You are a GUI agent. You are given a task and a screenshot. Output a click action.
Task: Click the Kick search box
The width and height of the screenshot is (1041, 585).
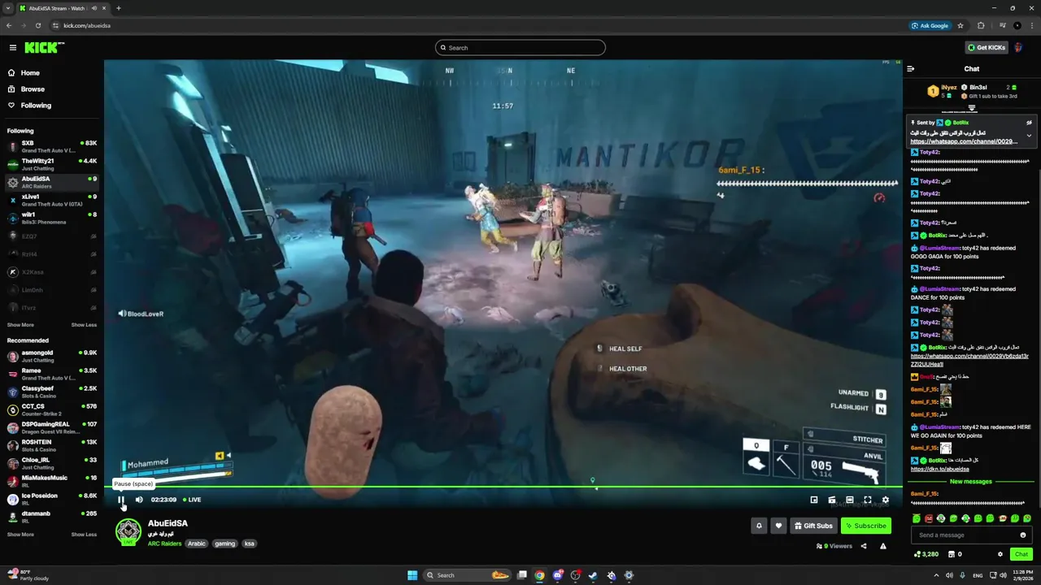[x=520, y=47]
